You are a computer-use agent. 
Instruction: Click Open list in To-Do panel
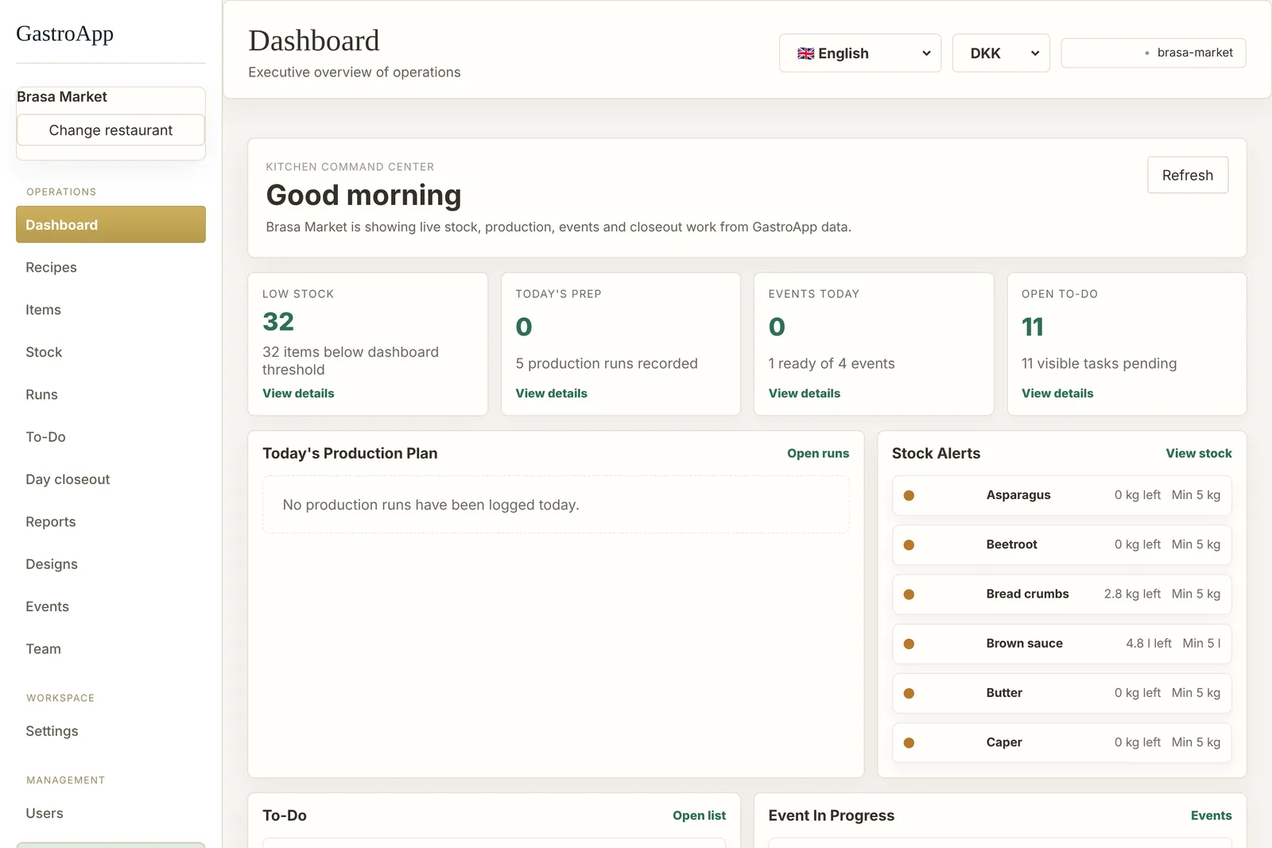(x=699, y=815)
